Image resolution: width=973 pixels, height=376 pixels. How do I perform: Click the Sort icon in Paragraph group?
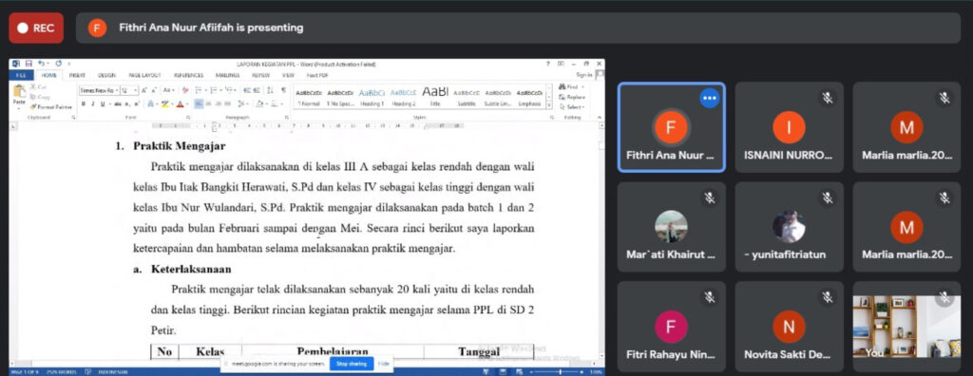click(x=270, y=90)
